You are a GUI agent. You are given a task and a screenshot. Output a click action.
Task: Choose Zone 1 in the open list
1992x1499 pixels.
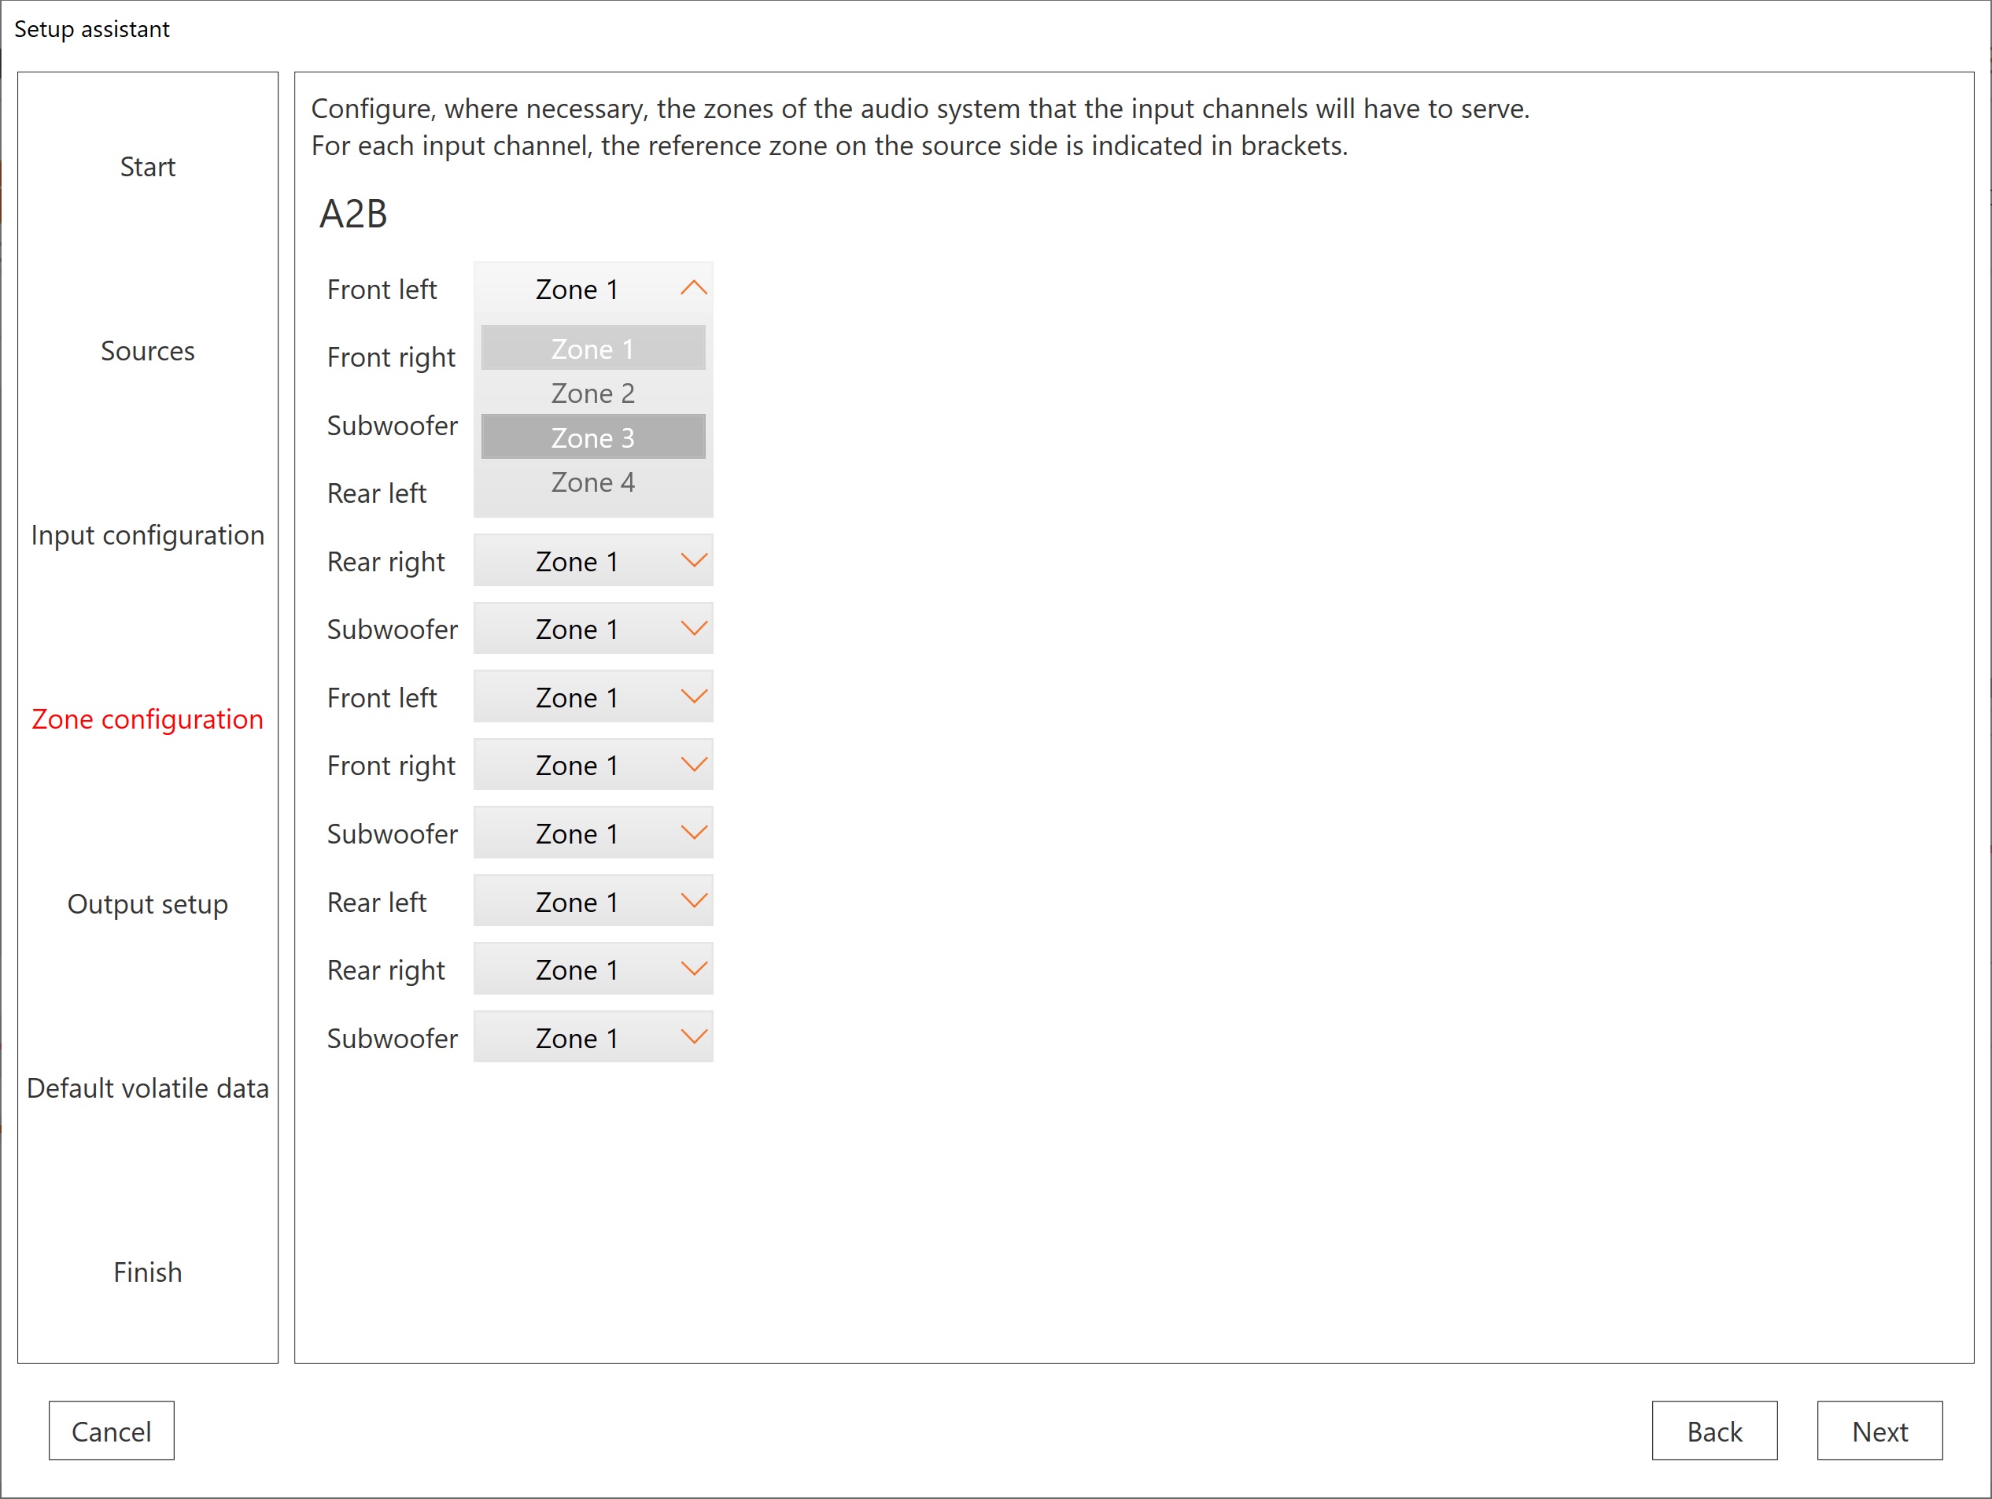592,349
